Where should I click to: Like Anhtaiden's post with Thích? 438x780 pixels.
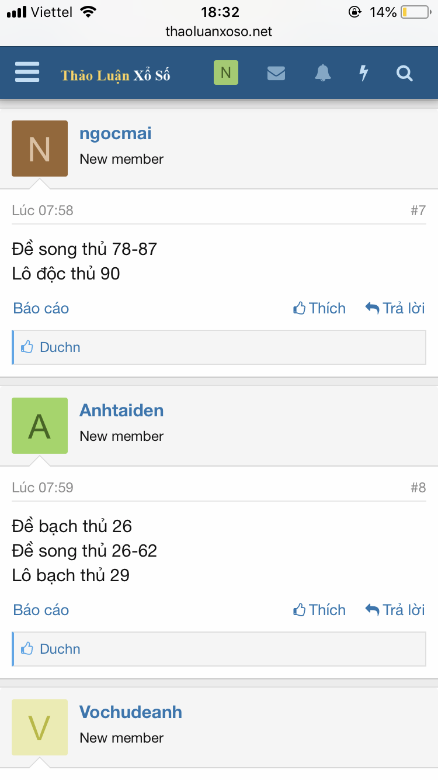point(319,610)
